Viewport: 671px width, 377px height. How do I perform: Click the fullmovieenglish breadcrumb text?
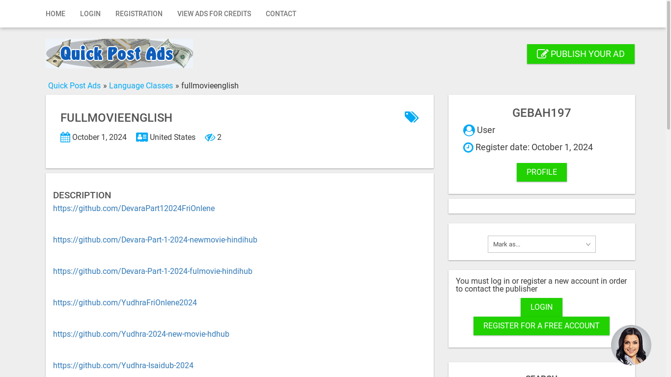coord(210,85)
